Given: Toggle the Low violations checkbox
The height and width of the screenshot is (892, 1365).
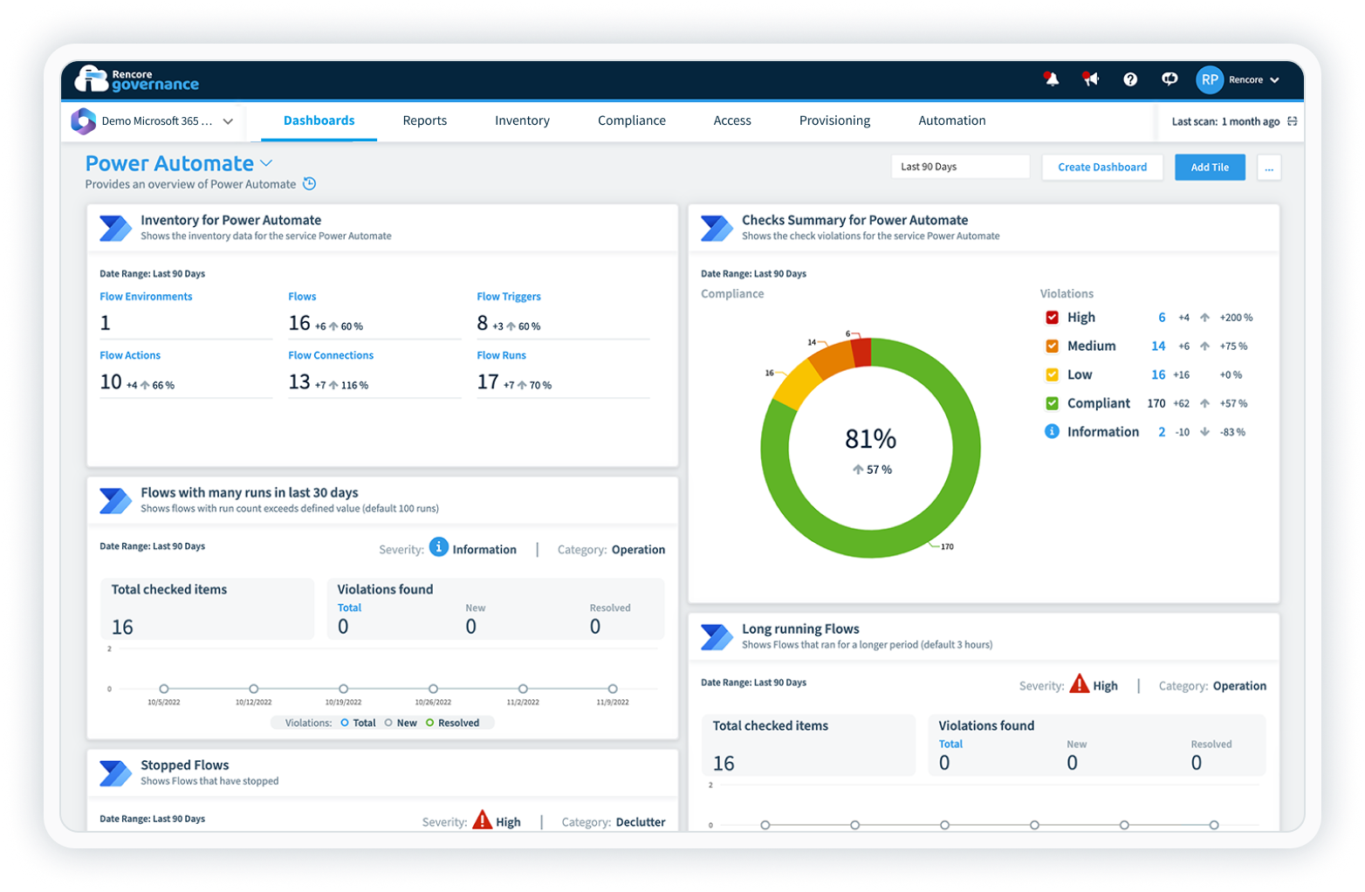Looking at the screenshot, I should pos(1052,374).
